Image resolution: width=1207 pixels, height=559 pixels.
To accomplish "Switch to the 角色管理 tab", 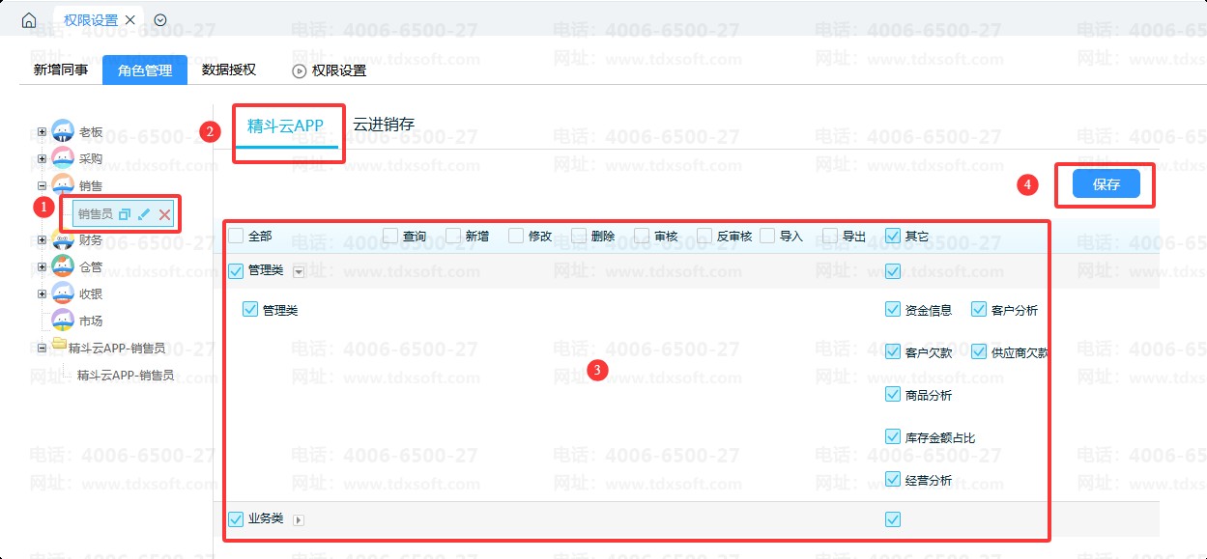I will coord(145,70).
